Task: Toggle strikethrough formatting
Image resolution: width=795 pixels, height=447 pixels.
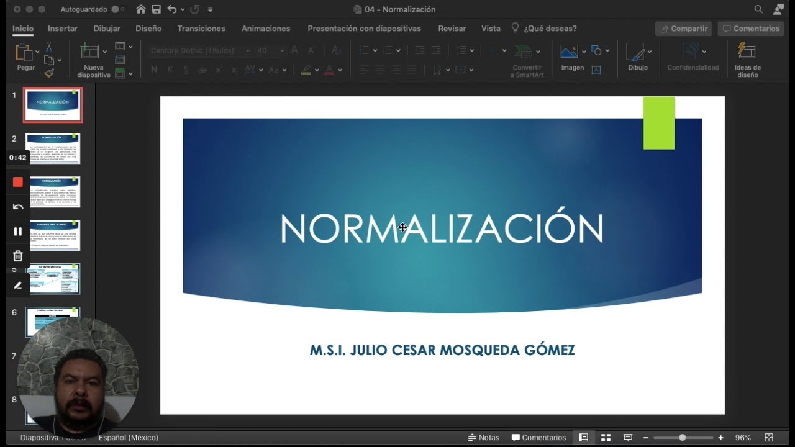Action: pyautogui.click(x=202, y=70)
